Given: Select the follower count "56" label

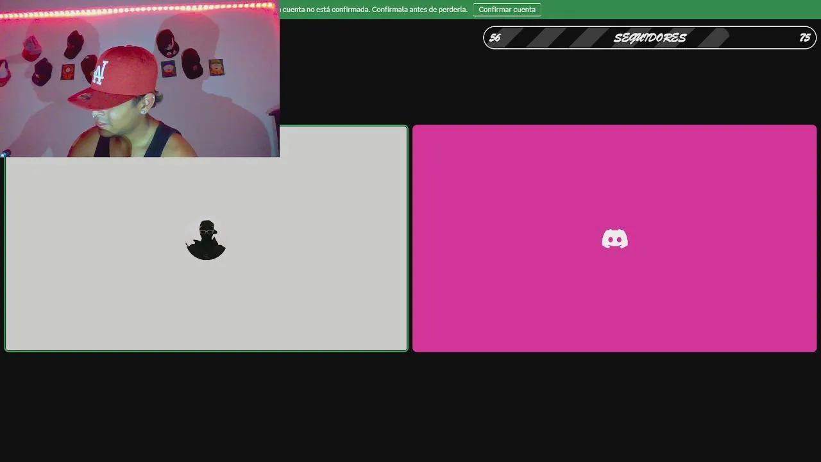Looking at the screenshot, I should [x=495, y=38].
